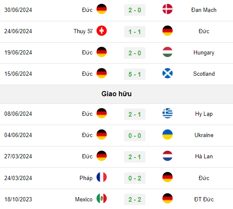Select the ĐT Đức team name
233x209 pixels.
tap(204, 199)
